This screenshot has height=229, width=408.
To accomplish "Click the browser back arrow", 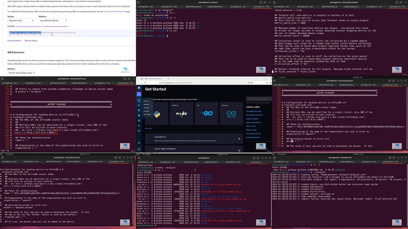I will 138,83.
